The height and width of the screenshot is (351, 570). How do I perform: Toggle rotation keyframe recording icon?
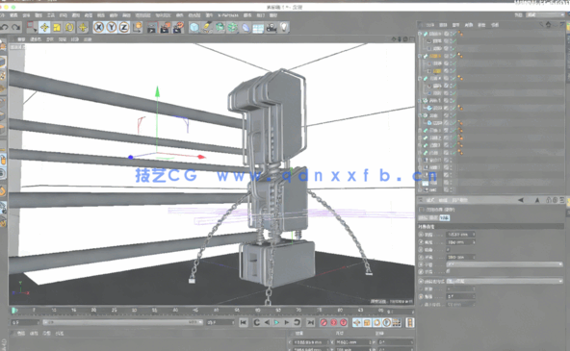(376, 322)
